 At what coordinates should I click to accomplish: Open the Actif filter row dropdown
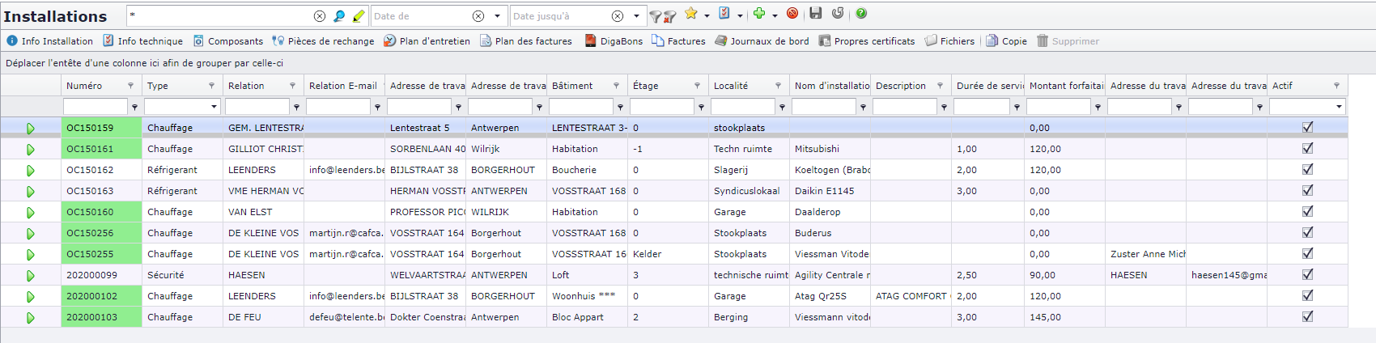tap(1339, 107)
